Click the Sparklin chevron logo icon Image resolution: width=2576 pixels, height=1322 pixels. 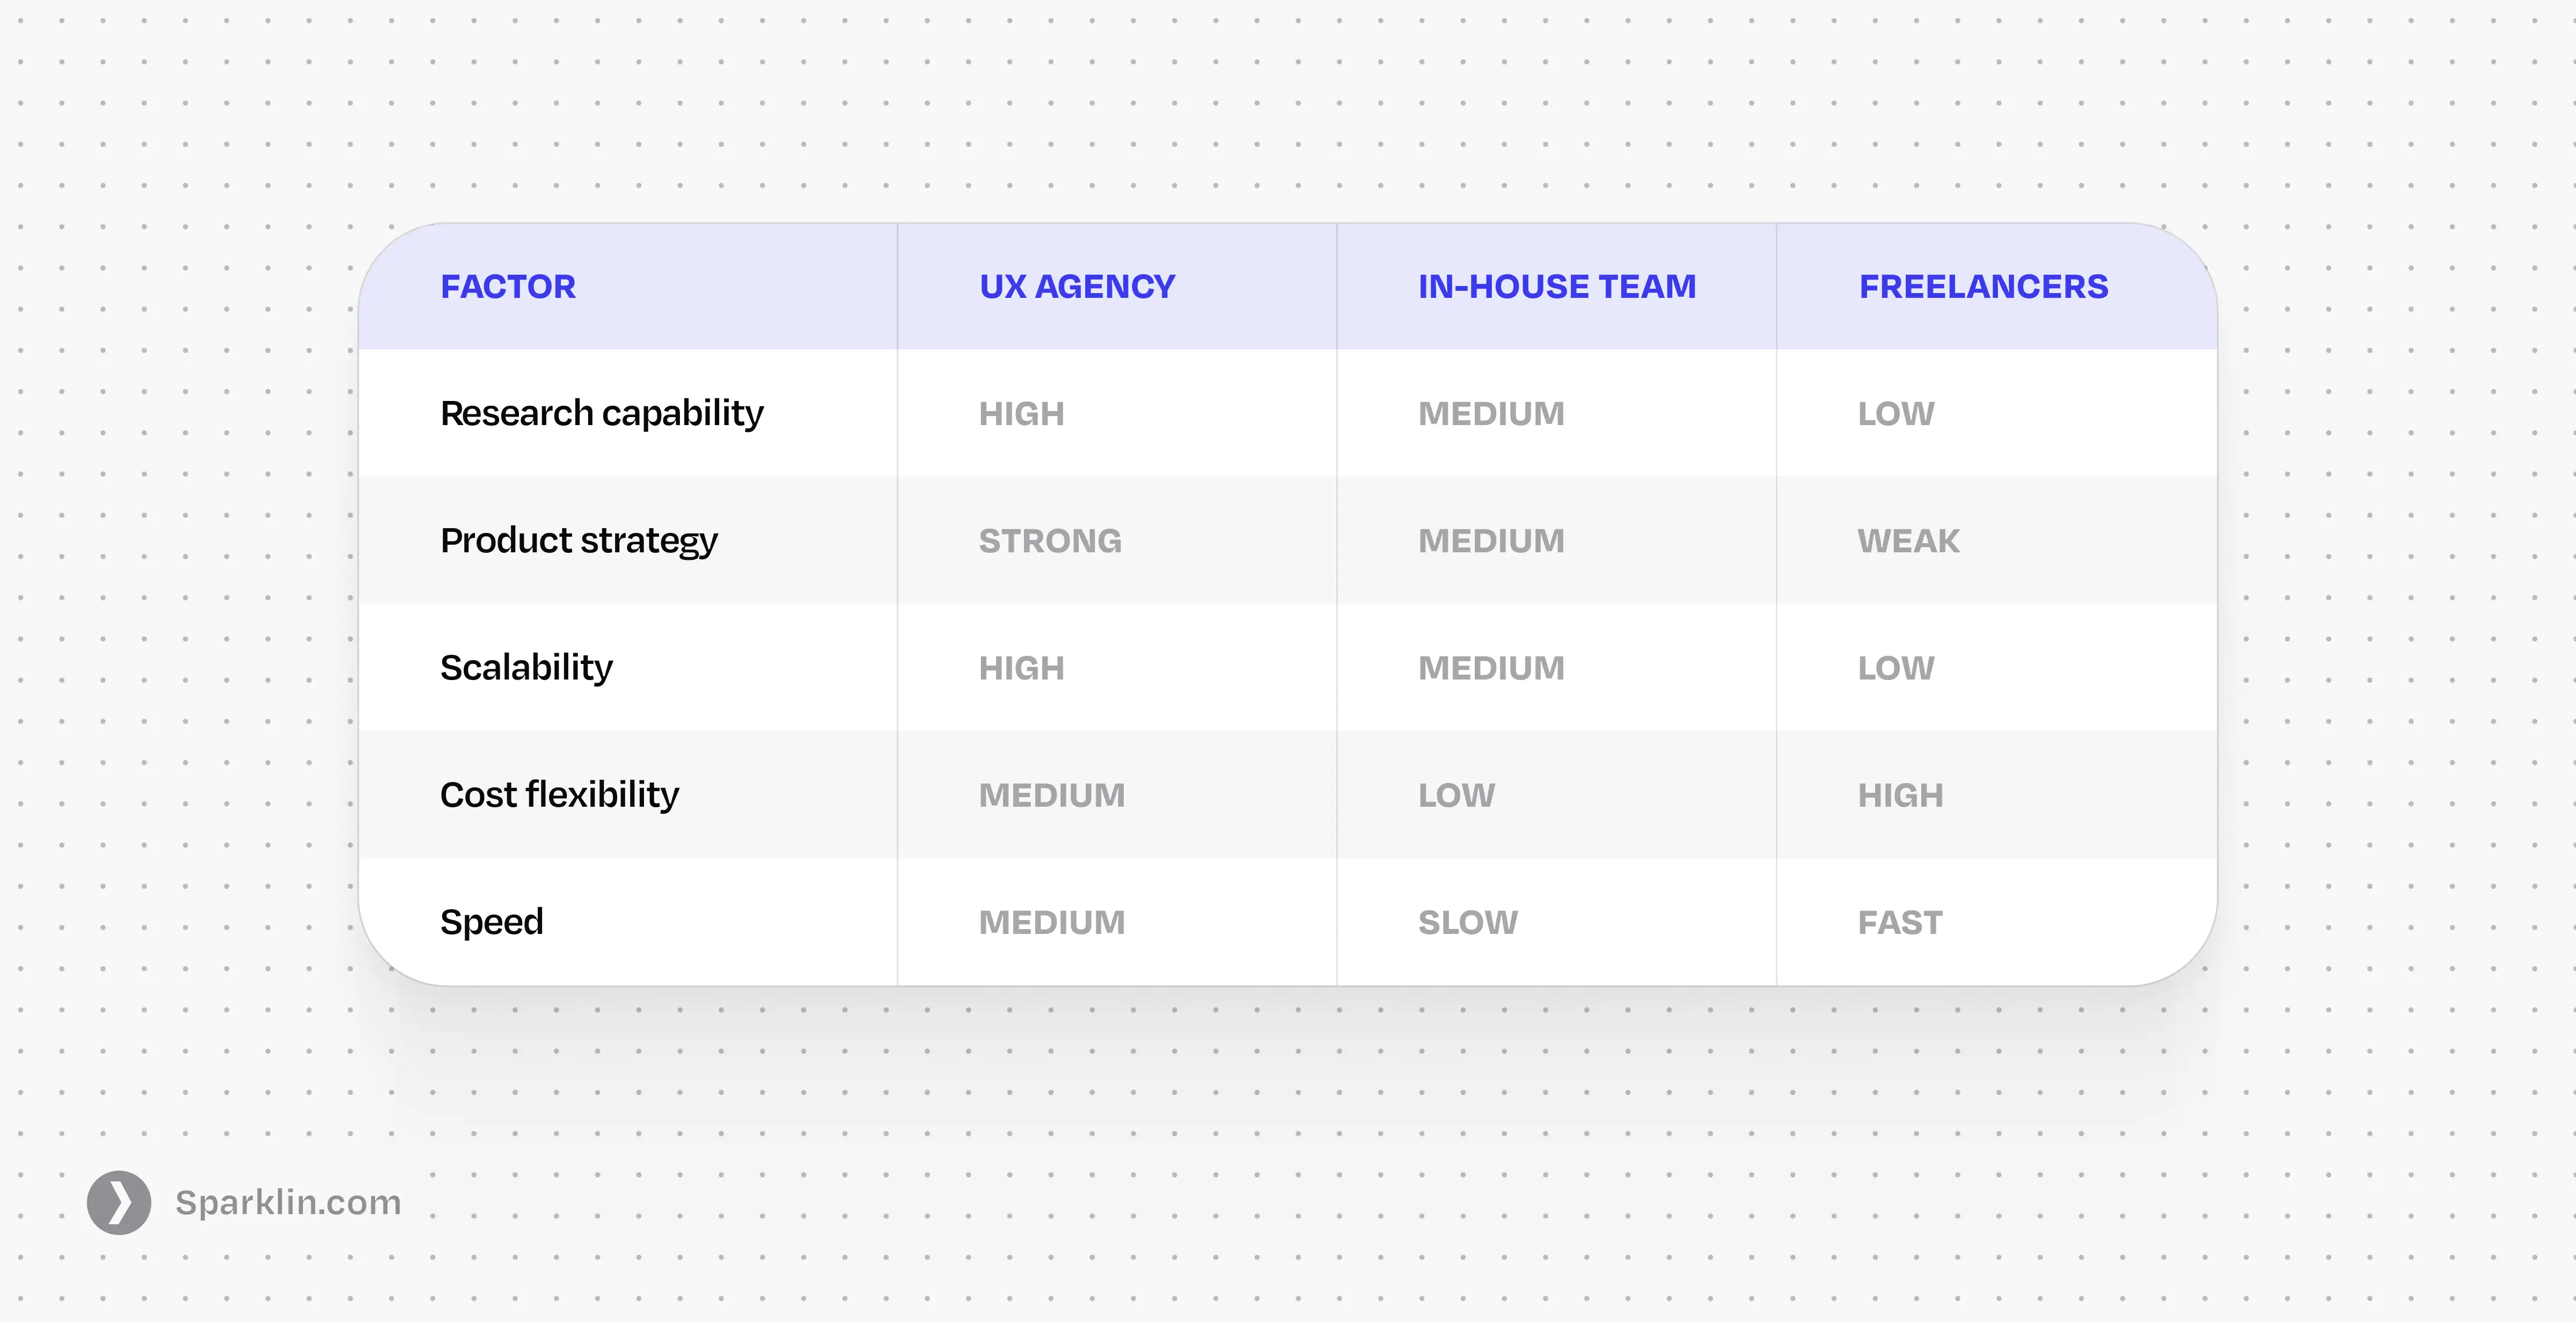coord(119,1202)
